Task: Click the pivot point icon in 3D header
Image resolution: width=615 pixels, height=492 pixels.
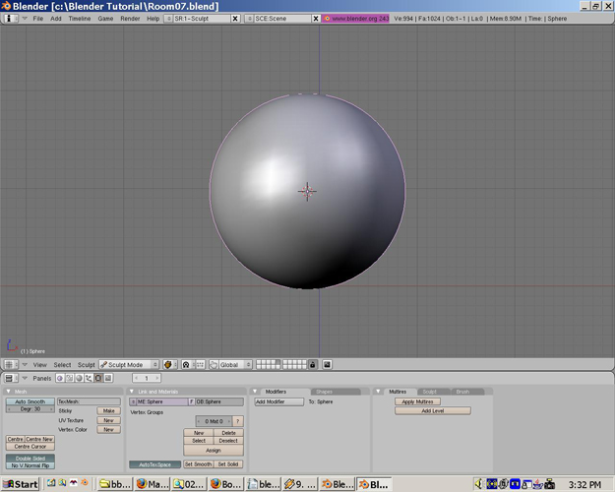Action: pos(188,365)
